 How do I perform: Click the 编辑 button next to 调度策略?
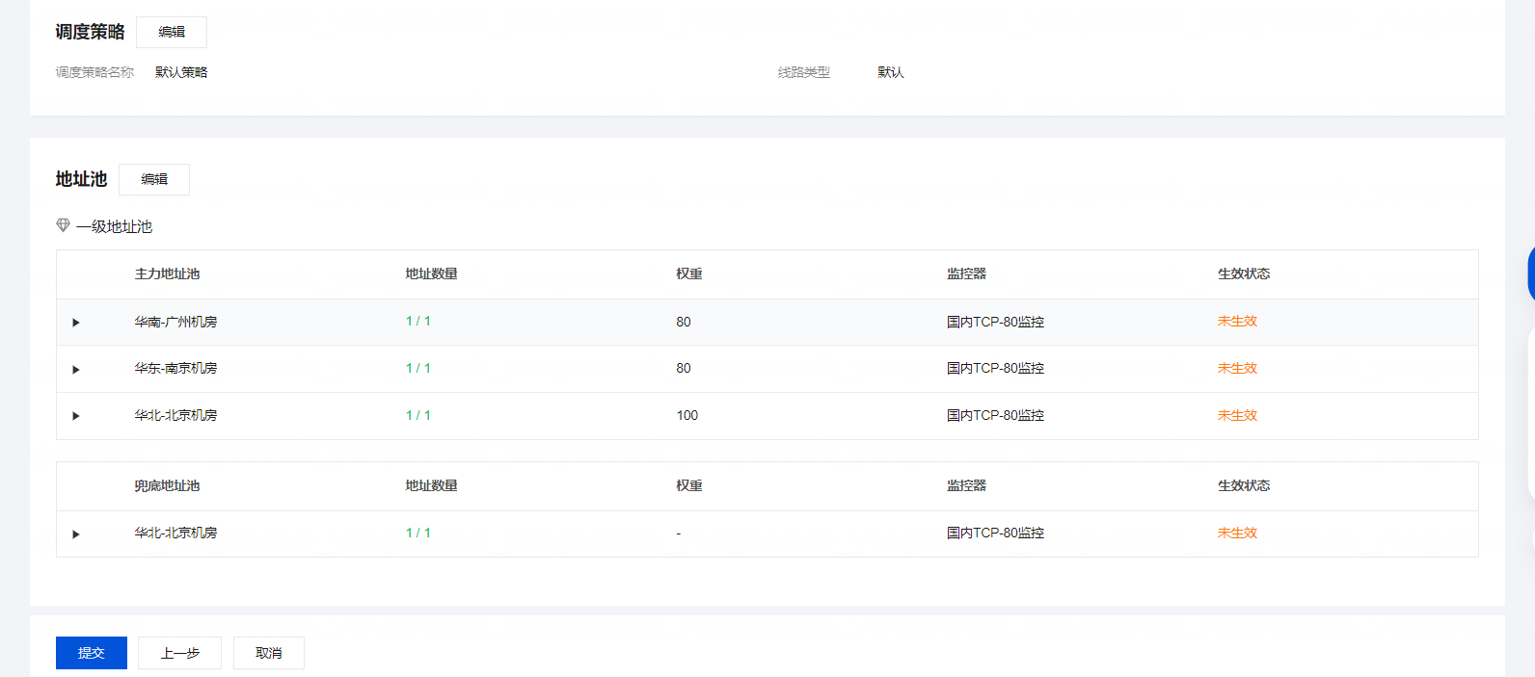172,32
